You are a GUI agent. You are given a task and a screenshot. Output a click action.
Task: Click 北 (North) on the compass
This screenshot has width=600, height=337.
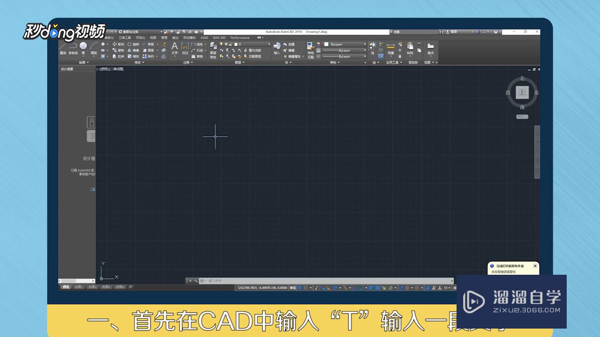522,79
